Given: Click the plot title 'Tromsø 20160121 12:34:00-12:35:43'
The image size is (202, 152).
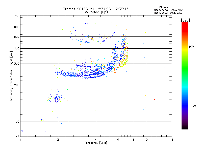Looking at the screenshot, I should (x=96, y=9).
